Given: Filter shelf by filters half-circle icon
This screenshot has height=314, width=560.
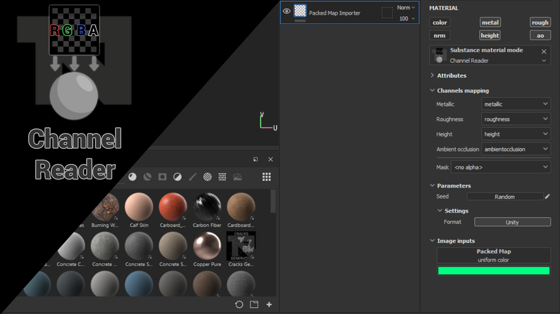Looking at the screenshot, I should 178,177.
